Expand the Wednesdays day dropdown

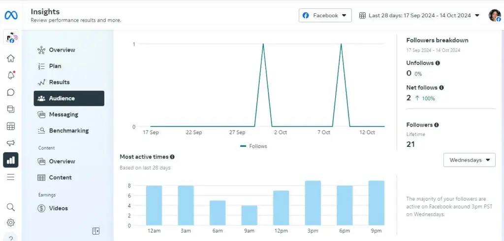click(469, 160)
